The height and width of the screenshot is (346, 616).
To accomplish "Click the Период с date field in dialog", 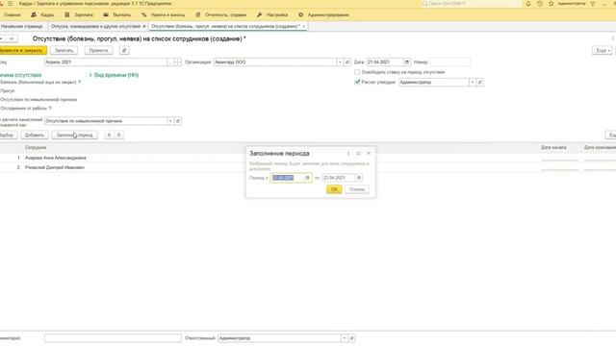I will click(x=288, y=178).
